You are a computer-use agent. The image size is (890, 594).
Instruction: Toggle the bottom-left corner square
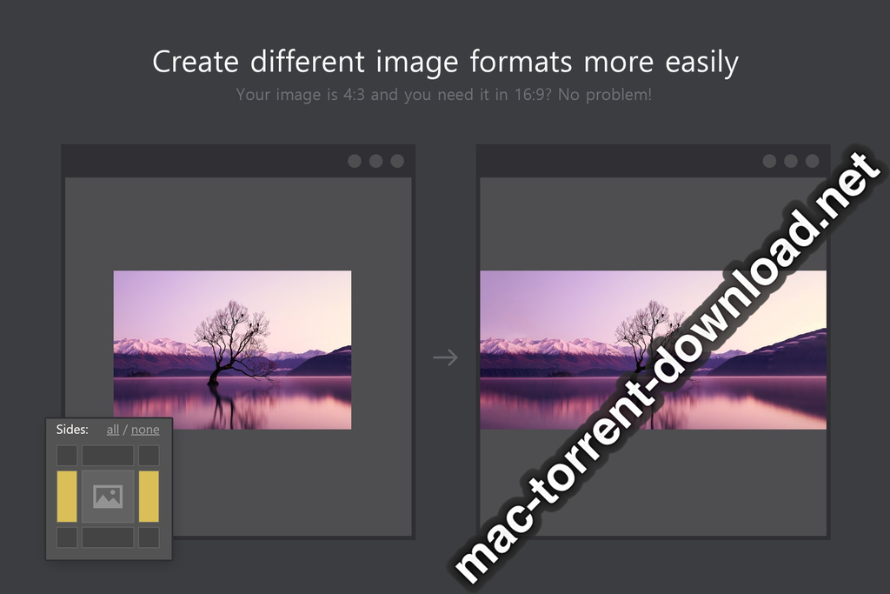[x=67, y=537]
